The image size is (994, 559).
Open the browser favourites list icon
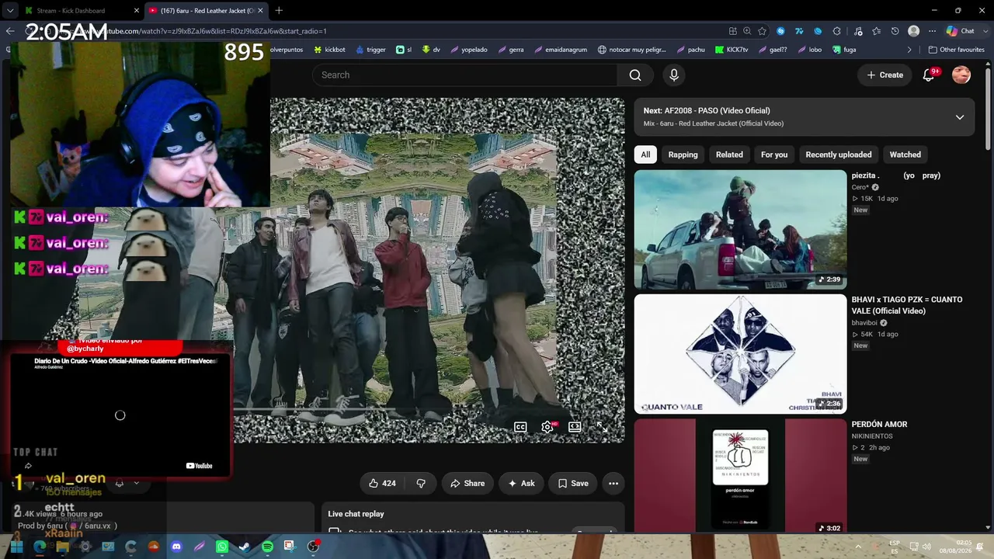pyautogui.click(x=877, y=31)
